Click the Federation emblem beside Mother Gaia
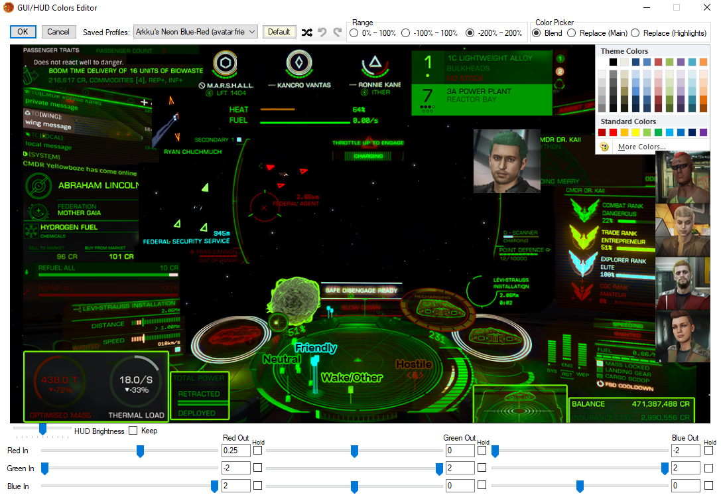This screenshot has height=503, width=721. click(x=38, y=211)
